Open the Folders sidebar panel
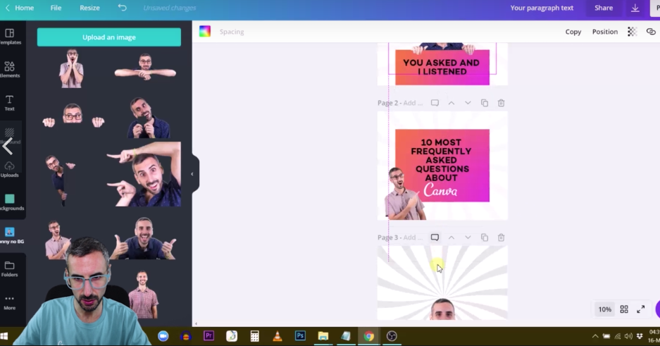660x346 pixels. [x=10, y=268]
